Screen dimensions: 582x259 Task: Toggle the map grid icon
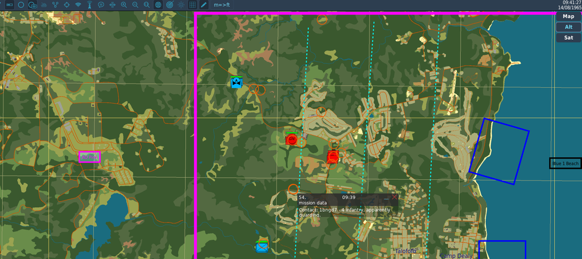click(192, 5)
